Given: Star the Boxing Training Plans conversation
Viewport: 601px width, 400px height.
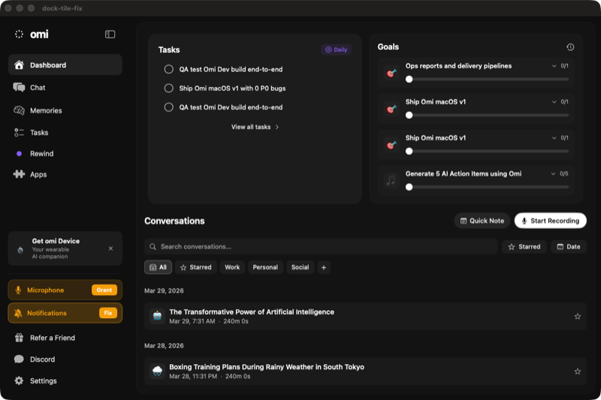Looking at the screenshot, I should 578,371.
